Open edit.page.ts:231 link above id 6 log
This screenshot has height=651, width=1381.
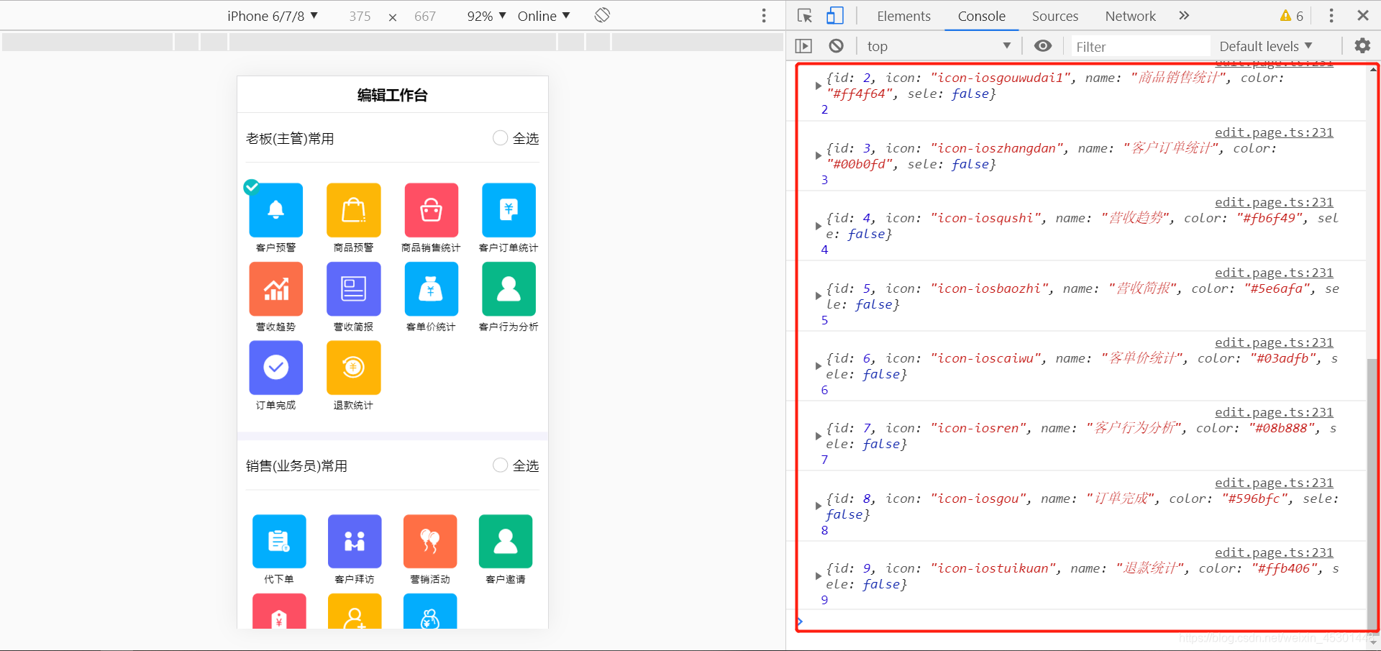click(x=1274, y=342)
